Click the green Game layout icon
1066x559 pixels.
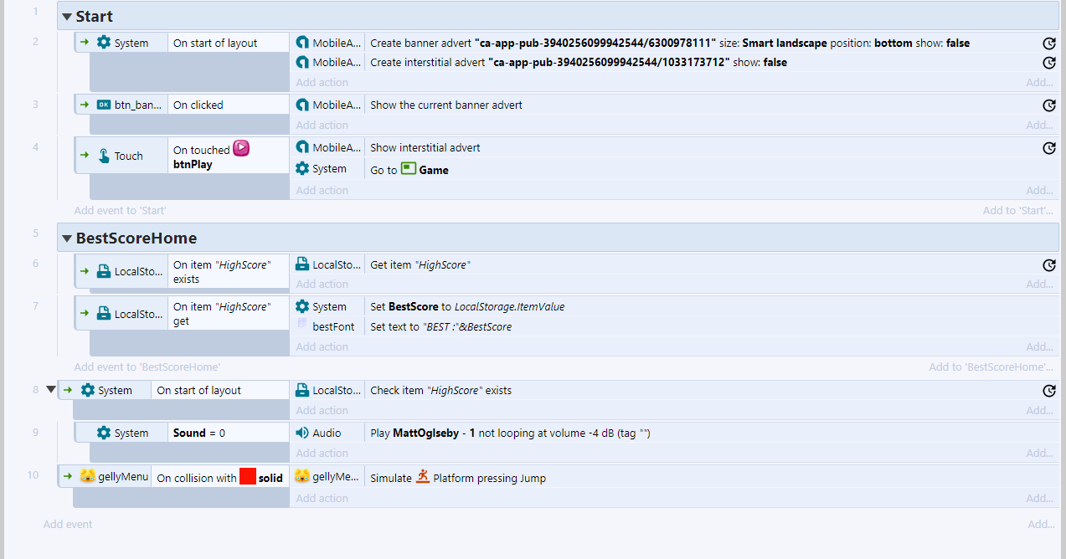point(409,169)
